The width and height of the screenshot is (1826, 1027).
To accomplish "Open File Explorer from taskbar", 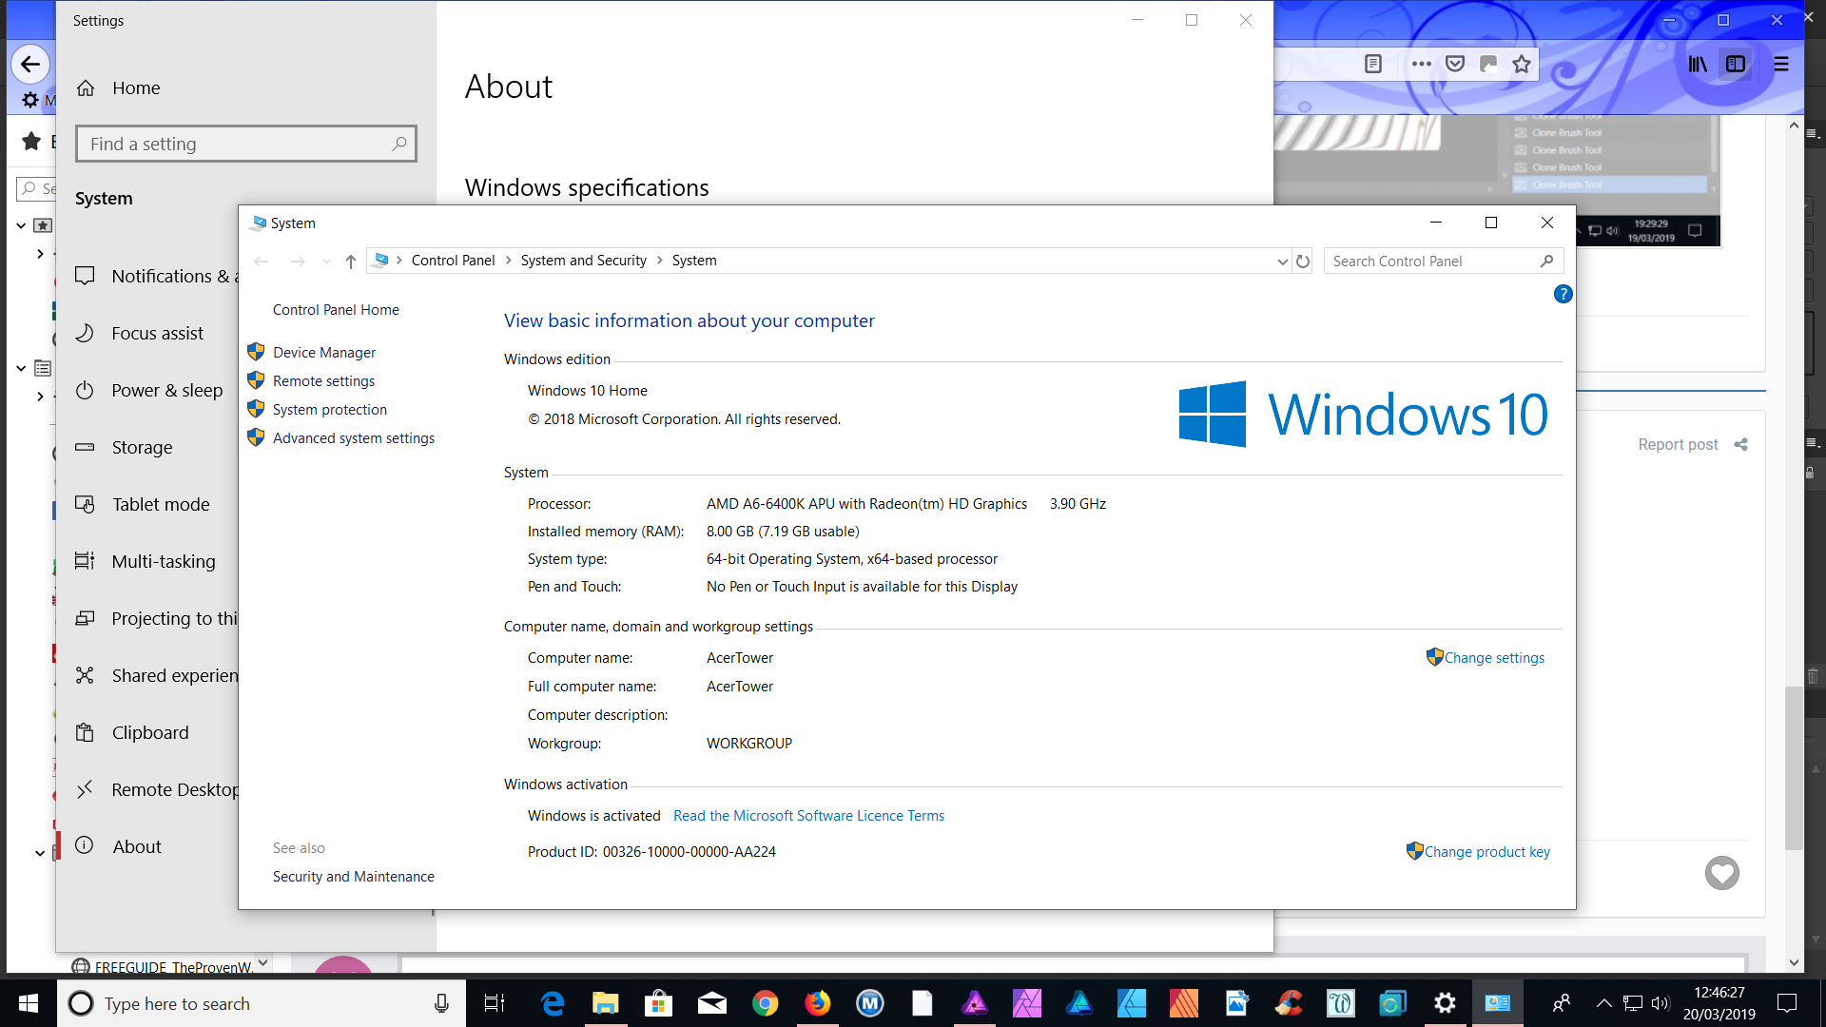I will click(606, 1003).
